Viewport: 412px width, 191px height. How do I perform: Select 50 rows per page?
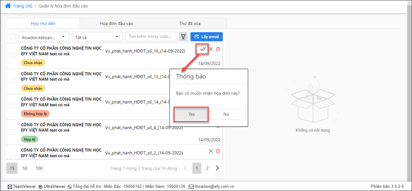[25, 168]
